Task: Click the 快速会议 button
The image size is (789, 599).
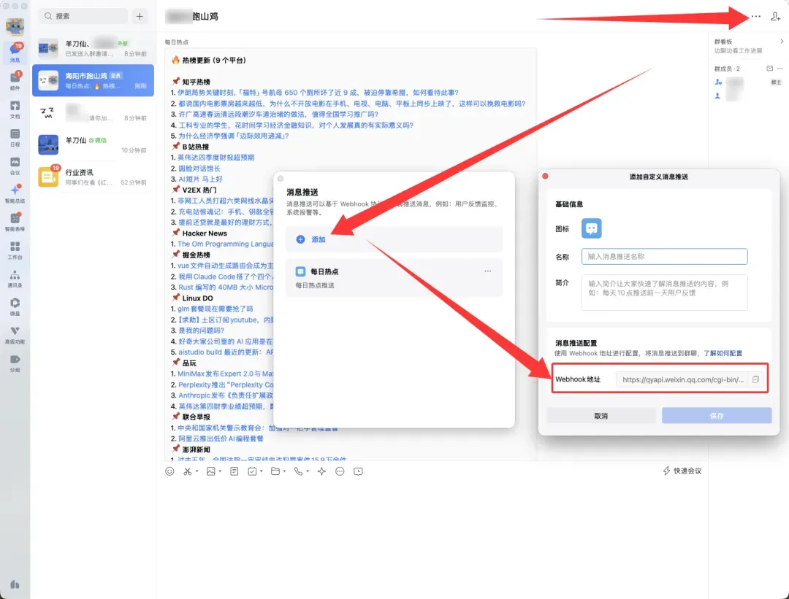Action: pos(682,471)
